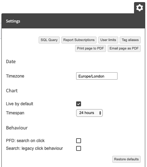The image size is (147, 167).
Task: Open the SQL Query page
Action: [x=49, y=40]
